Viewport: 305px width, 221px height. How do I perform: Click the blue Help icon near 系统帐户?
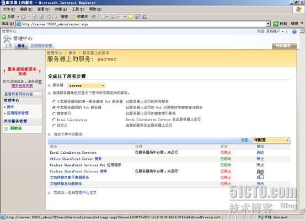(x=294, y=31)
